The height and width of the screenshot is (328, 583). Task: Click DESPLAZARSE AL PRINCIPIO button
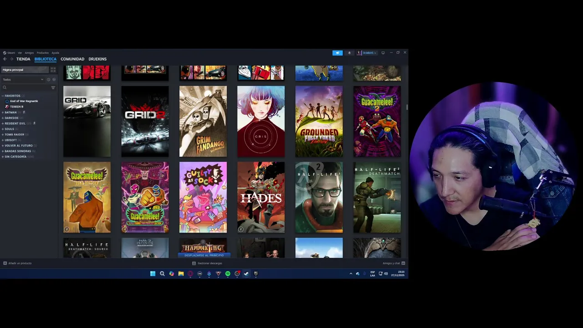click(204, 256)
